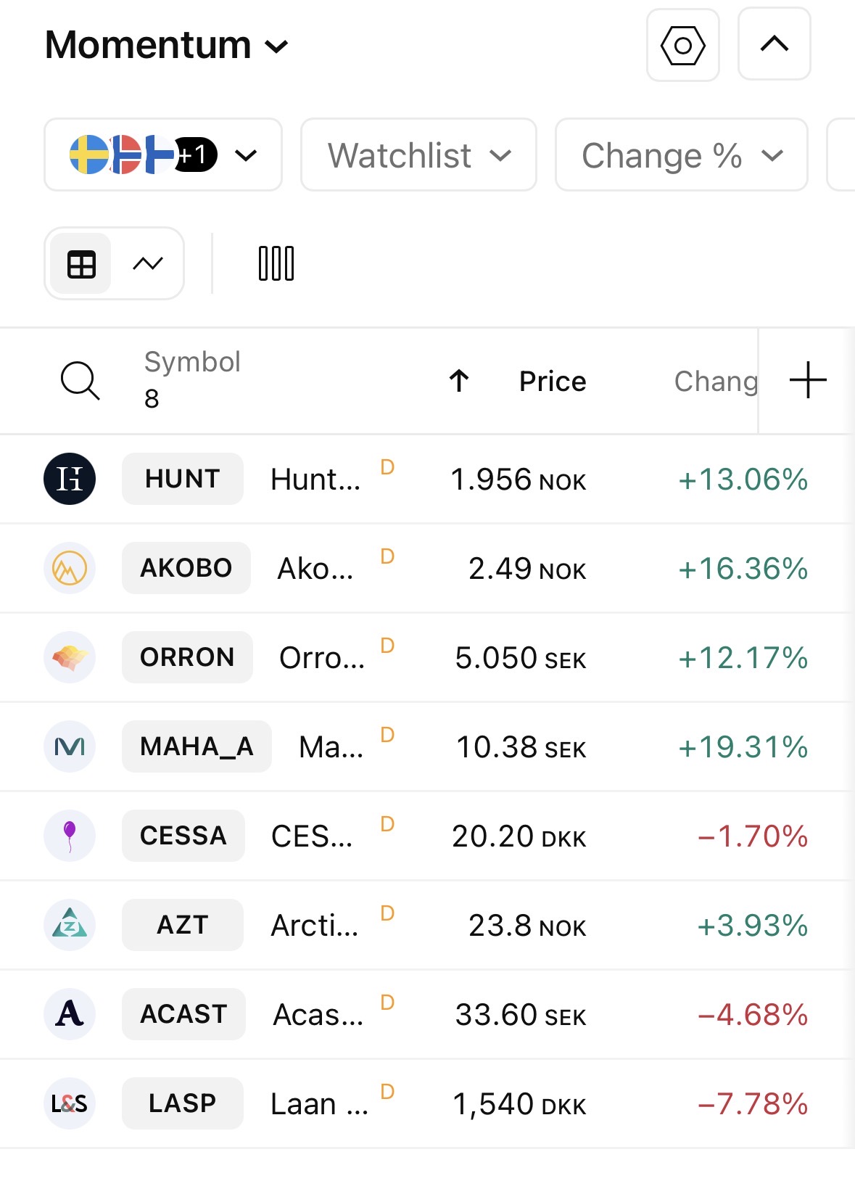Switch to table view mode

coord(81,264)
